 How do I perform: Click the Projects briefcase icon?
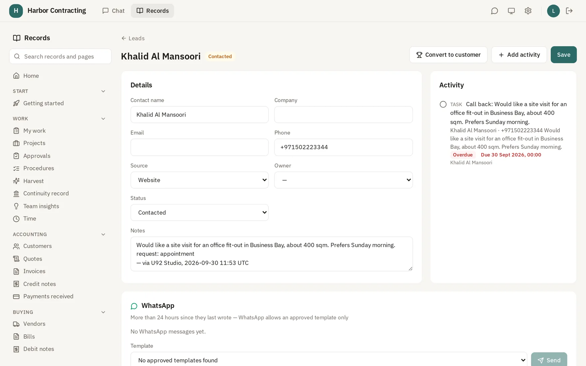(x=16, y=143)
